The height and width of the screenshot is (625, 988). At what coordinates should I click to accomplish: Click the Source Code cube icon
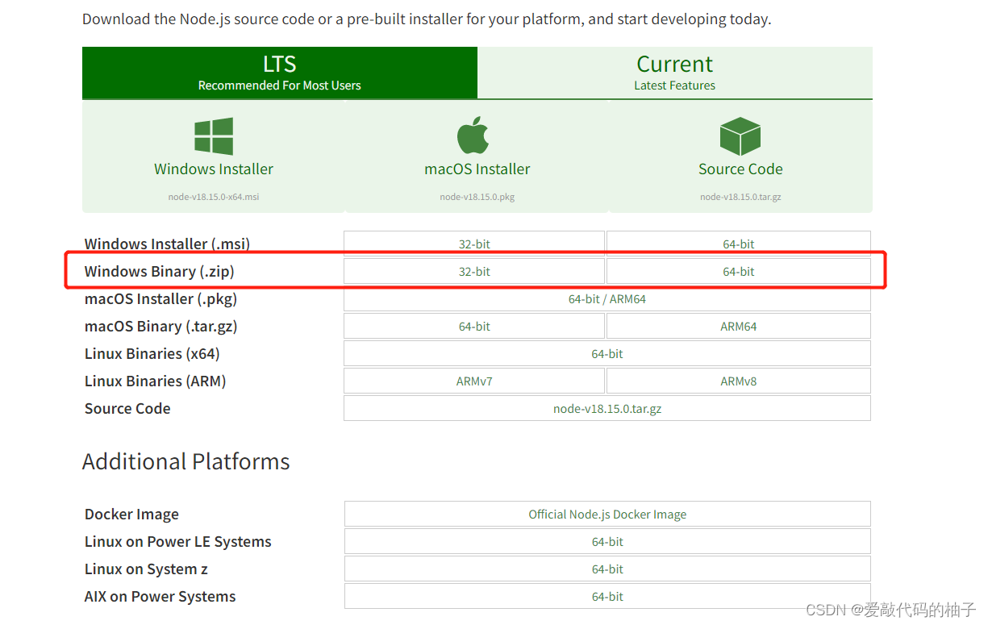click(740, 136)
